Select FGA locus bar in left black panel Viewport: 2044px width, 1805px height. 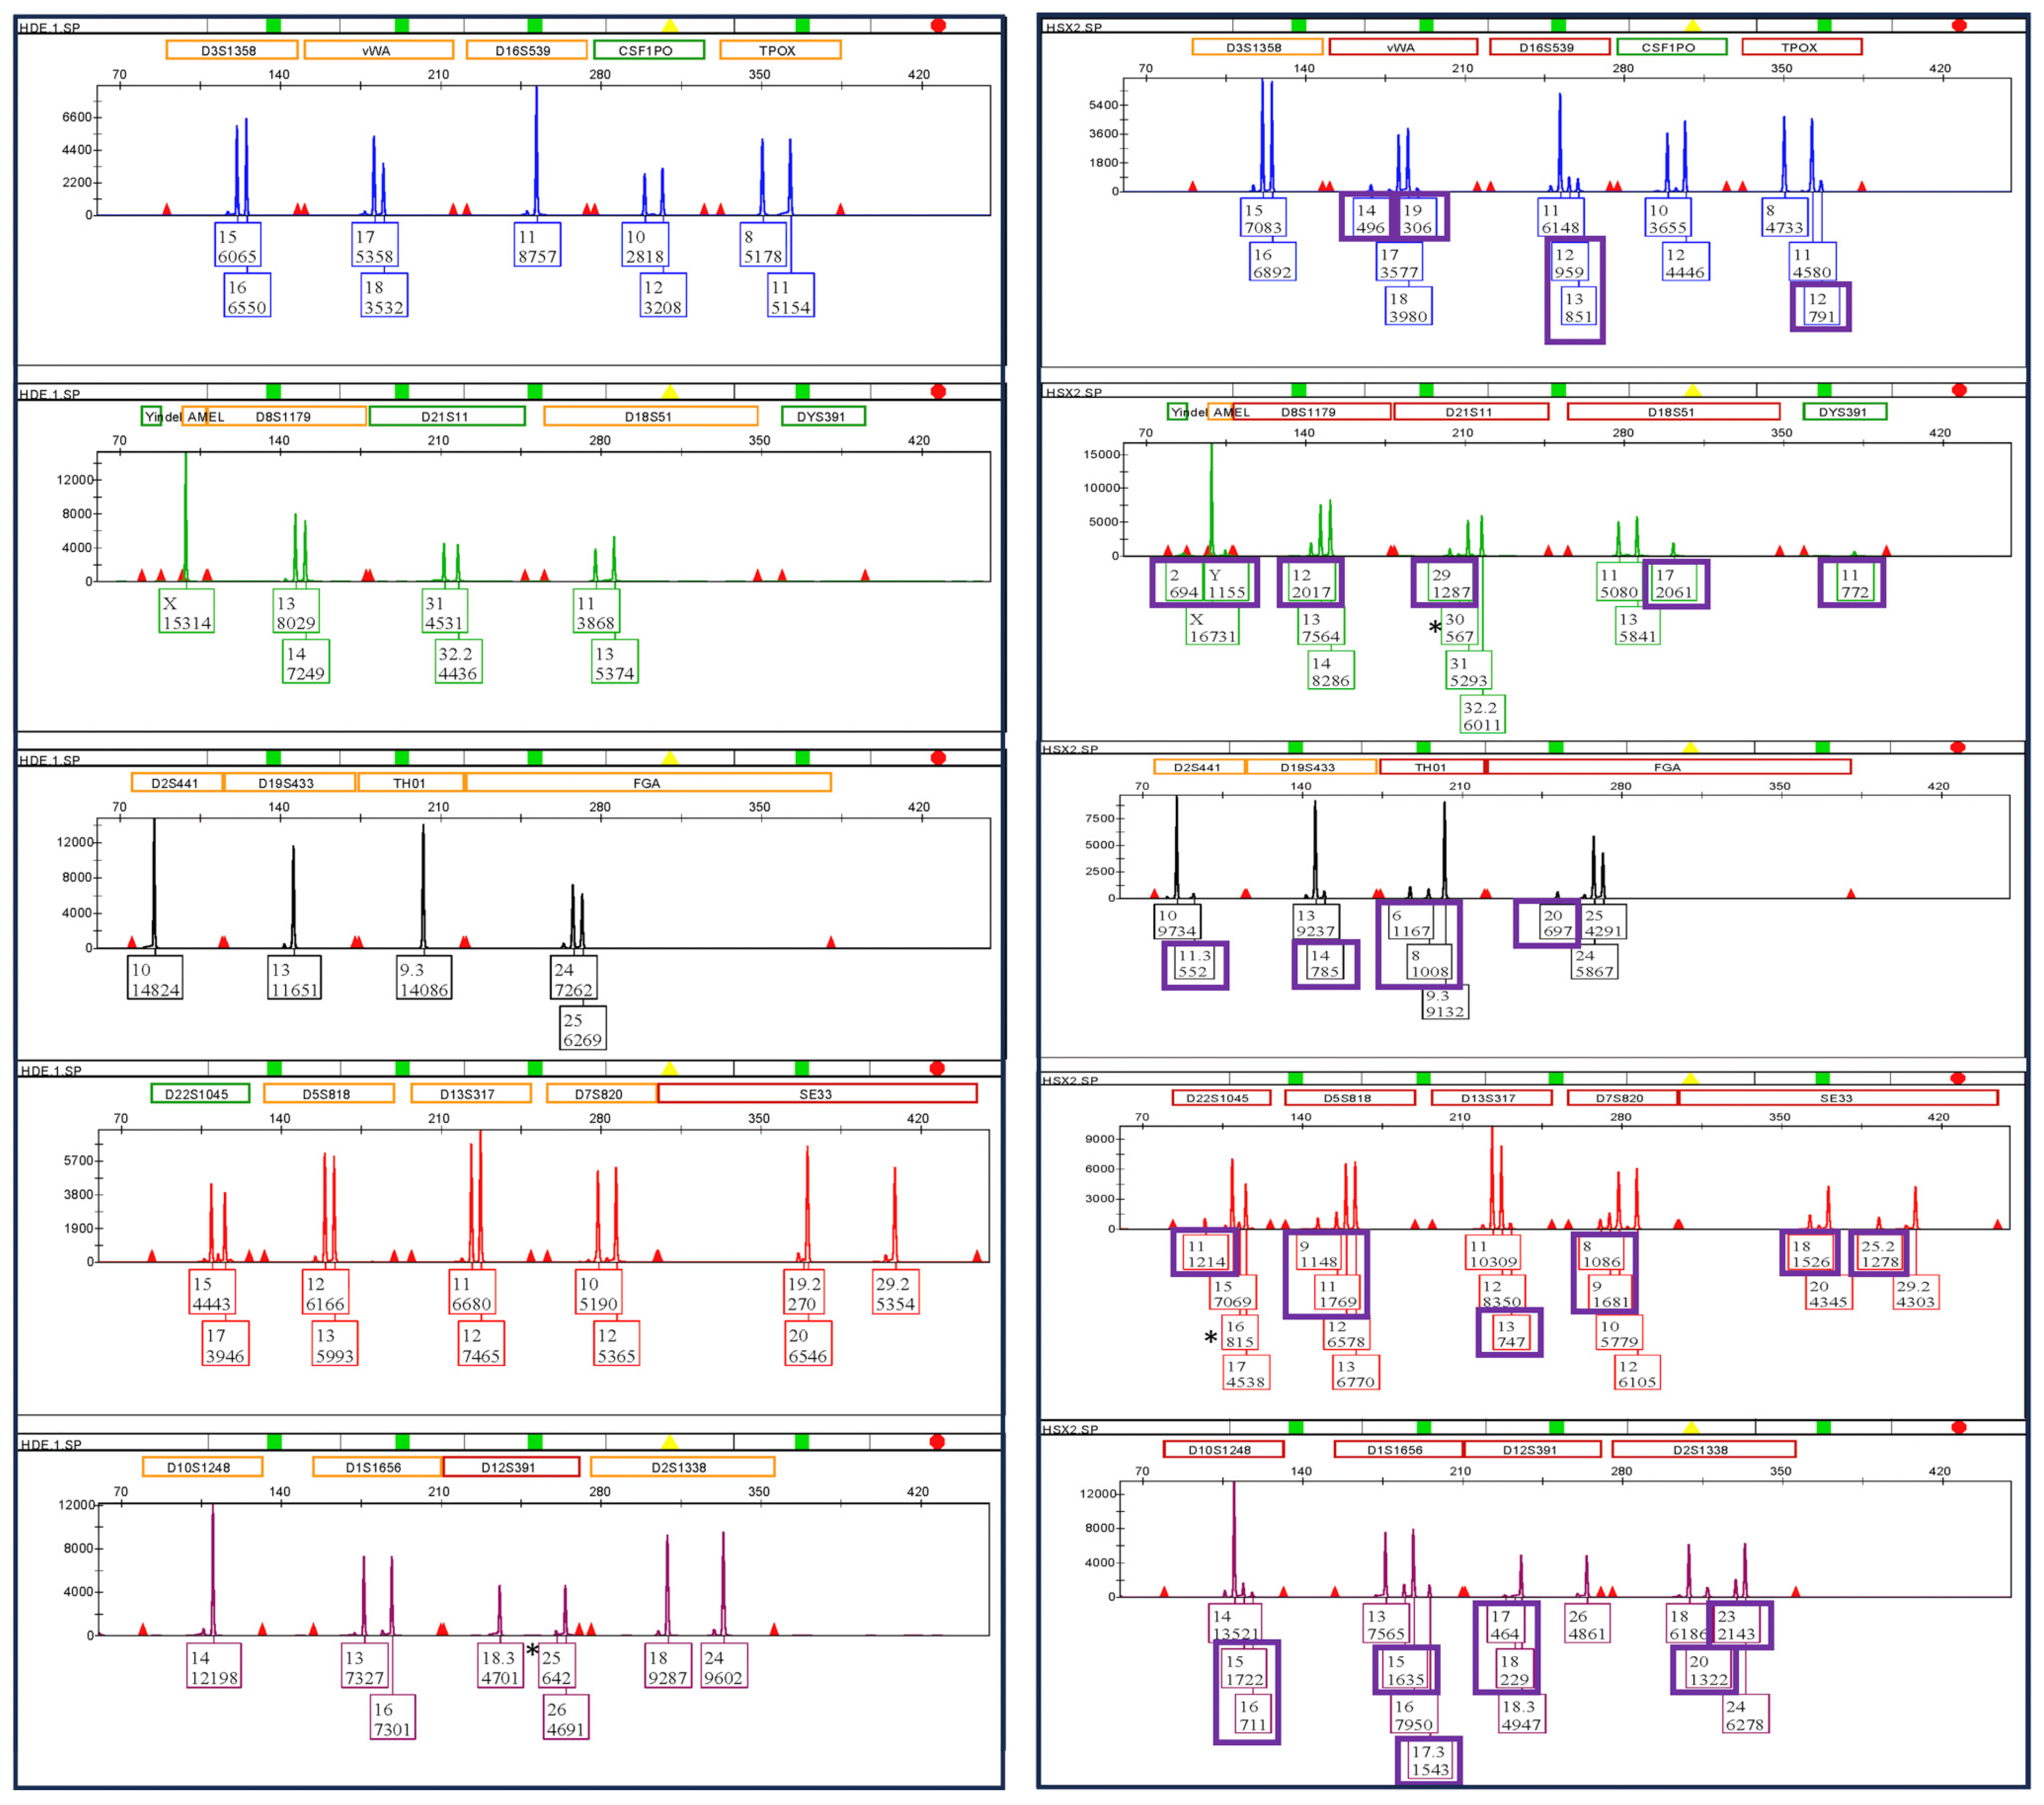point(647,783)
